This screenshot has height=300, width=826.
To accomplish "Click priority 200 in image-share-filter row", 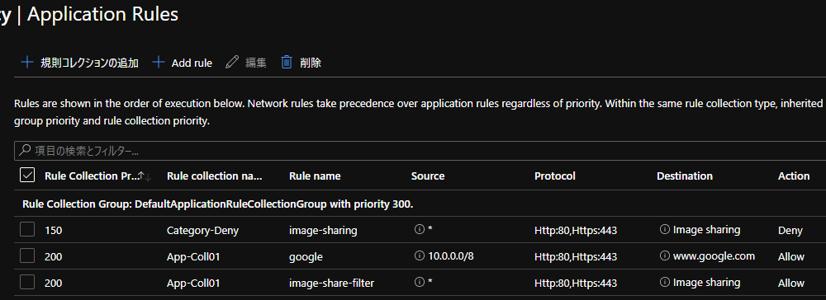I will coord(53,283).
